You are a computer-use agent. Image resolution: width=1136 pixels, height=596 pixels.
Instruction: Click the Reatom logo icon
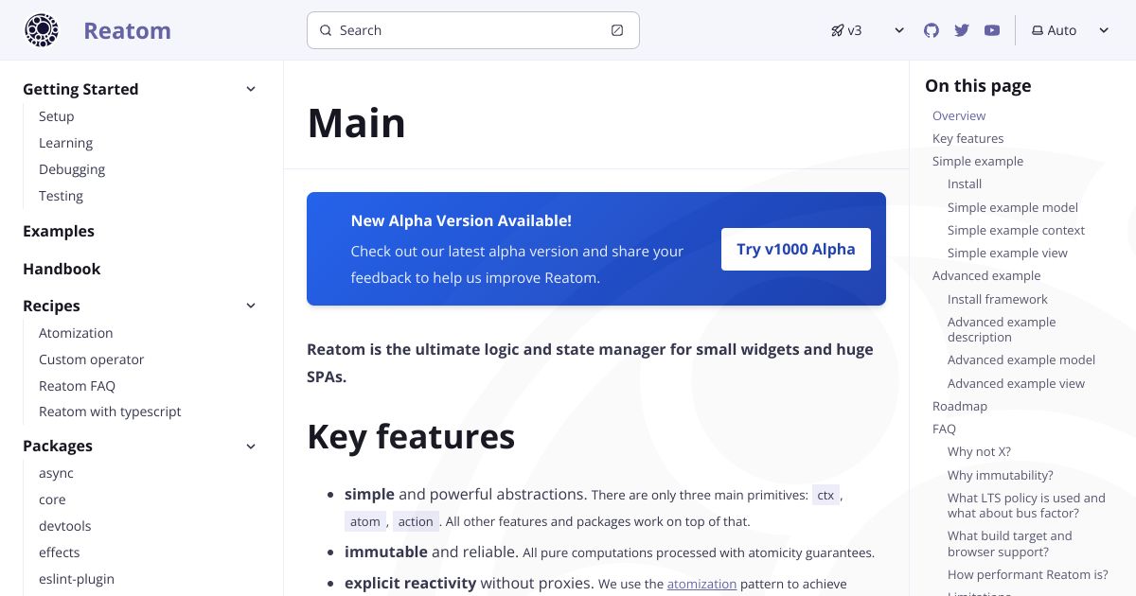42,30
